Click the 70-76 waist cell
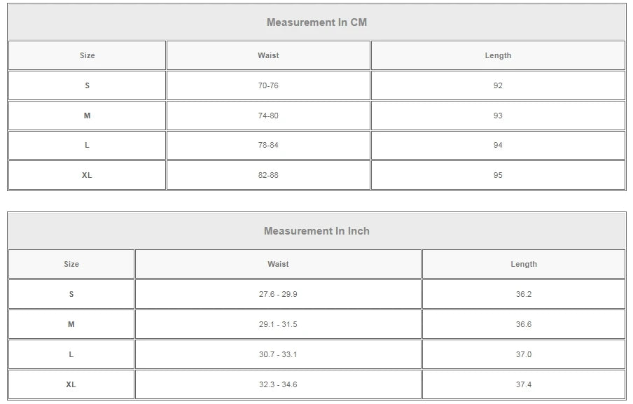 268,85
